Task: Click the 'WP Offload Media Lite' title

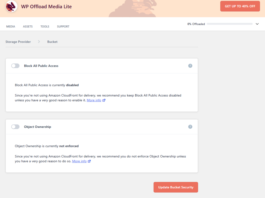Action: point(46,6)
